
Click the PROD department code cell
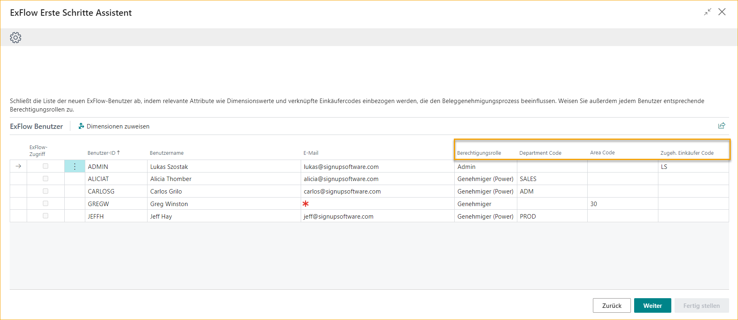pyautogui.click(x=552, y=217)
